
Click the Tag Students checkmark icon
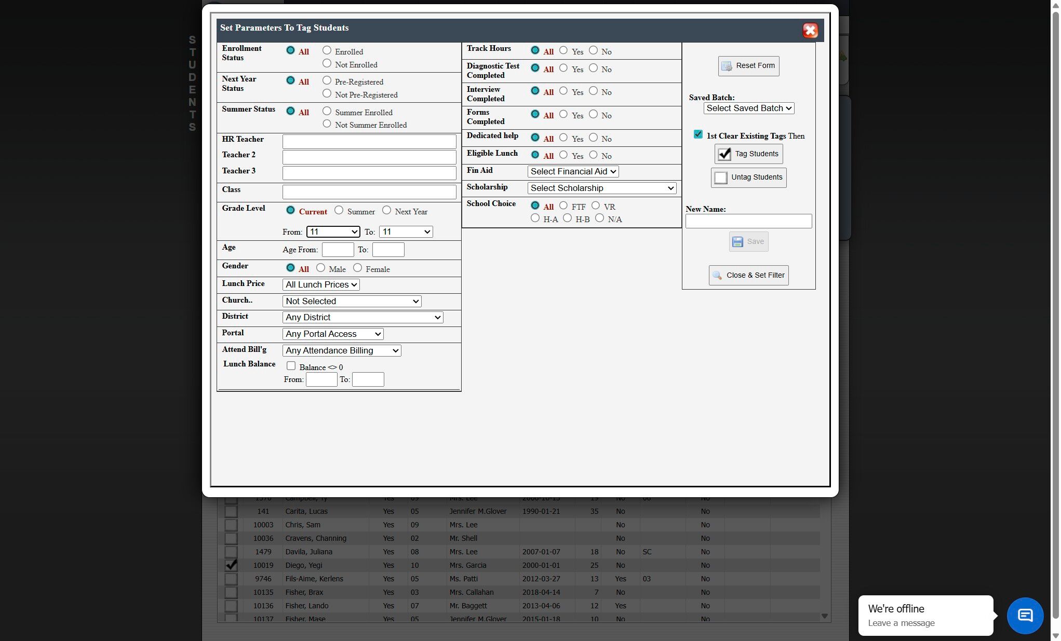(724, 154)
